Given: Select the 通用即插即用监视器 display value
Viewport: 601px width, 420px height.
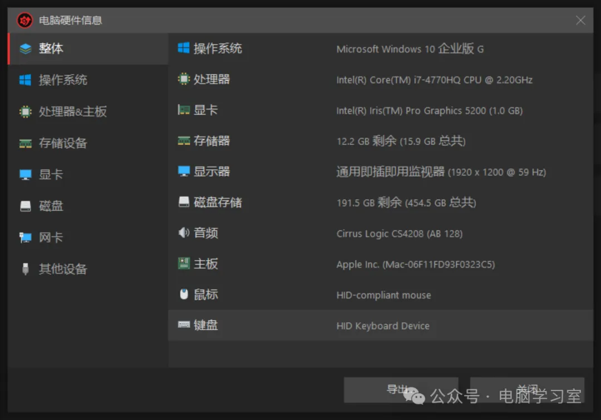Looking at the screenshot, I should [441, 172].
